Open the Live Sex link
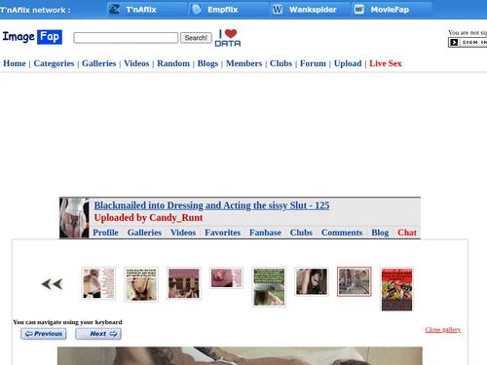 tap(386, 63)
